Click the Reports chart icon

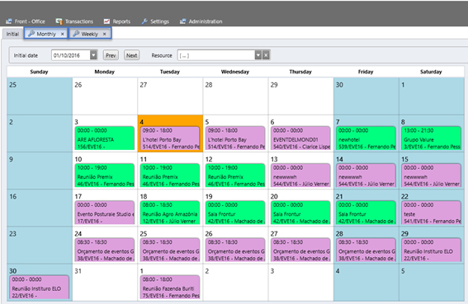coord(106,21)
